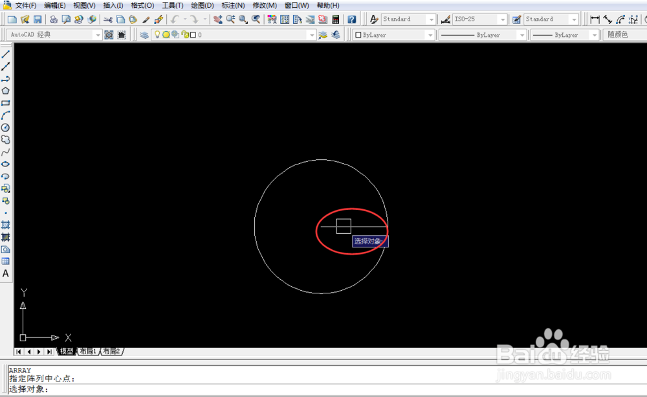Select the Ellipse Arc tool
The image size is (647, 397).
tap(5, 176)
